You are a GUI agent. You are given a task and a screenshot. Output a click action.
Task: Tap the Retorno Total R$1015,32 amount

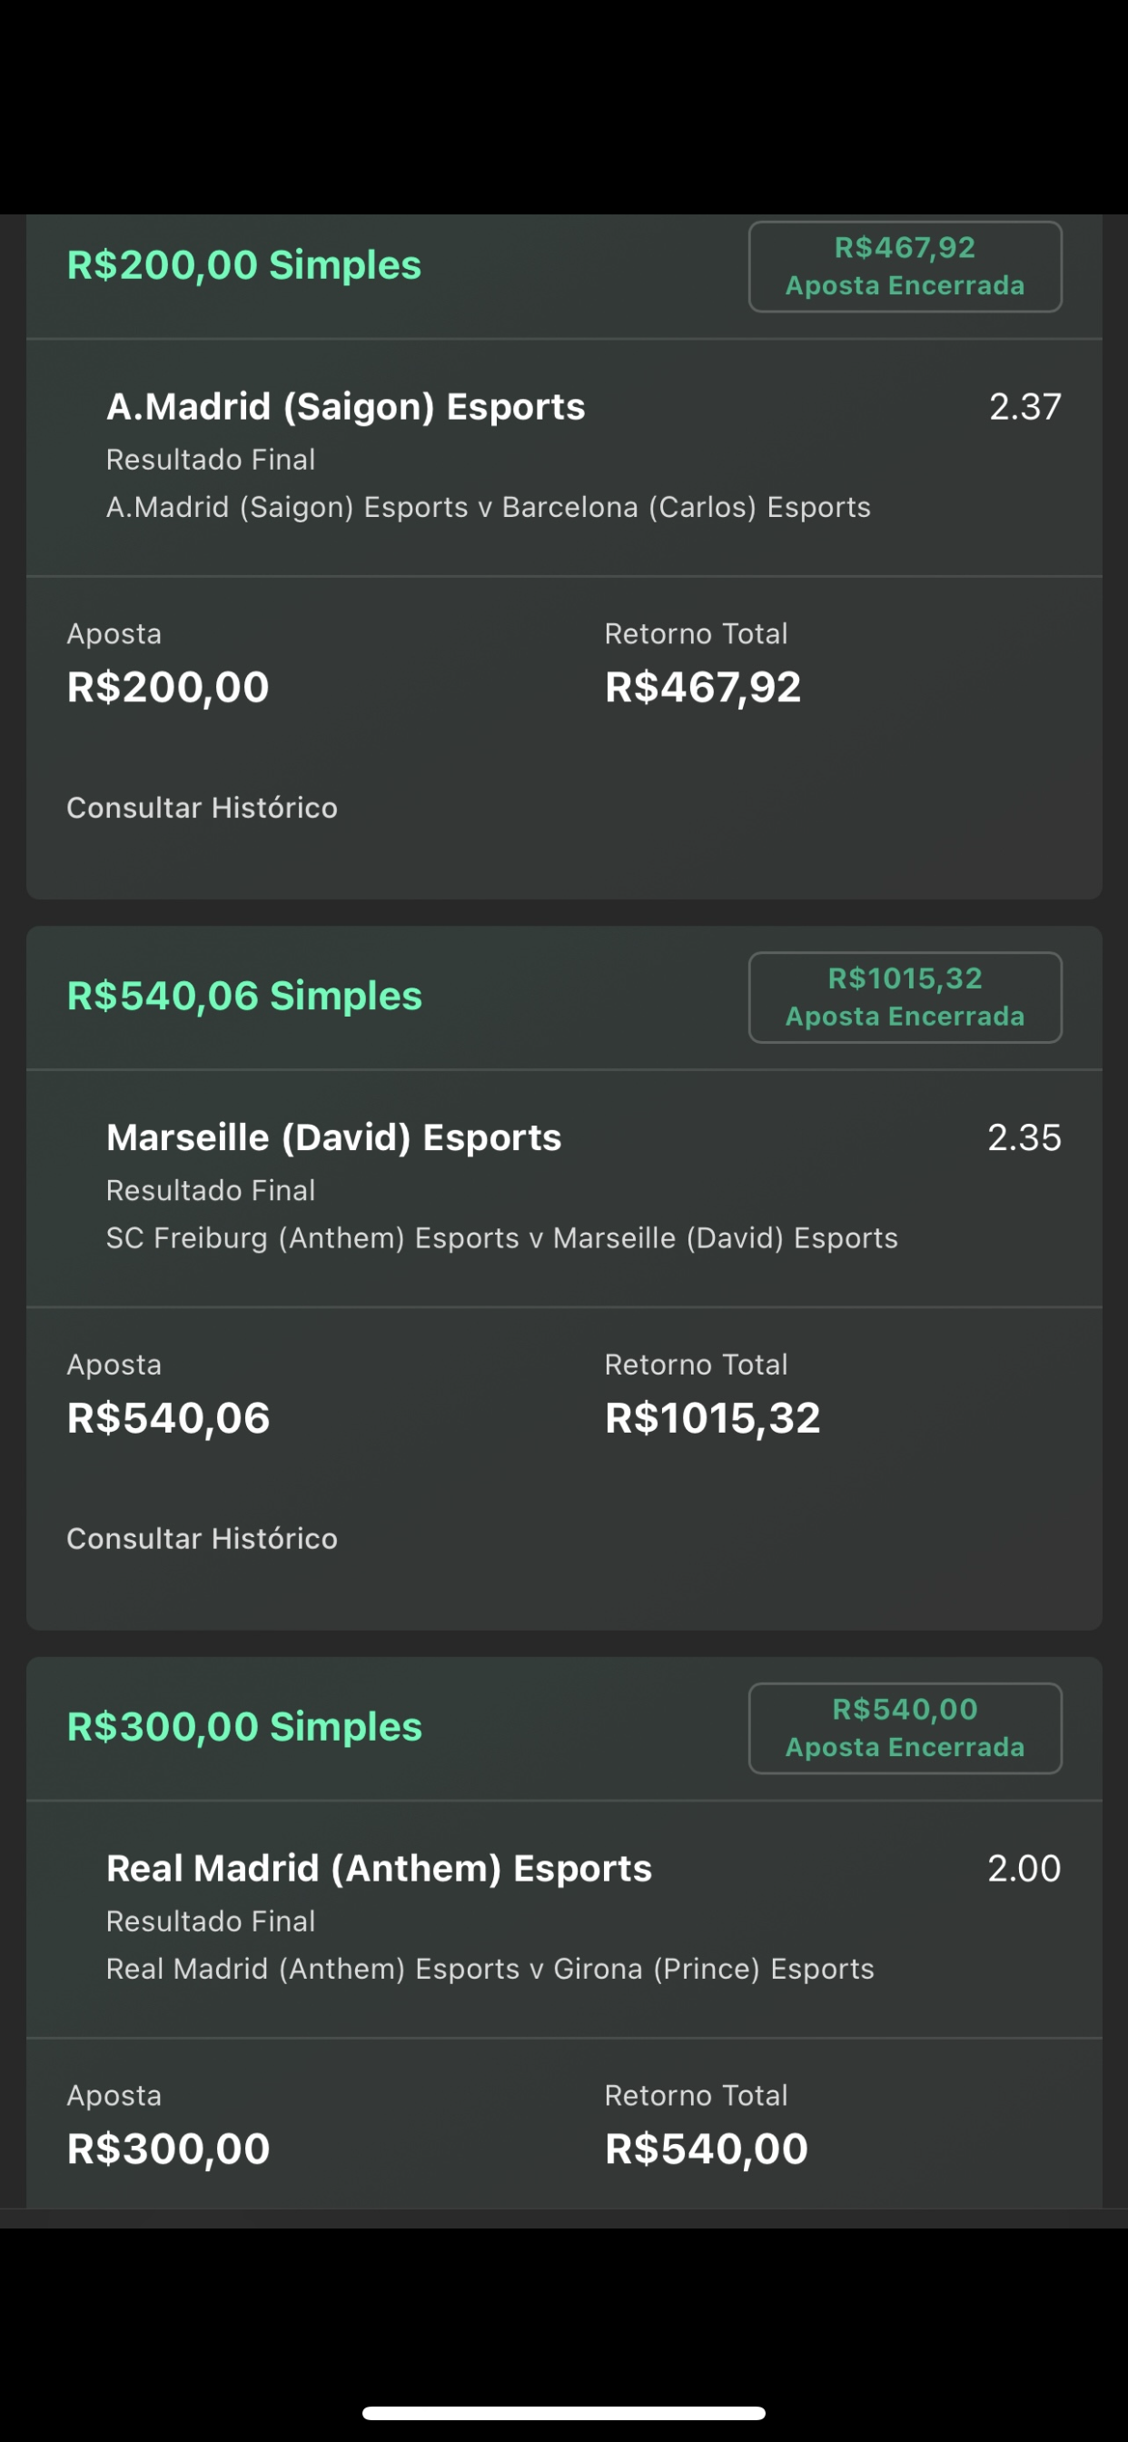click(712, 1418)
